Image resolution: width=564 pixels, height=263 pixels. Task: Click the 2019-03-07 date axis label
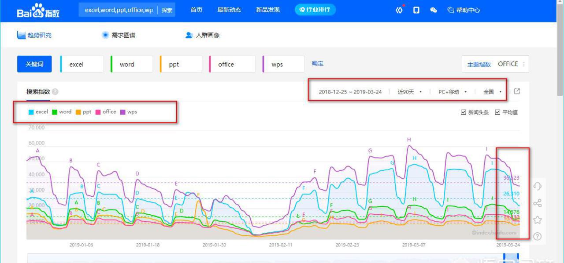click(x=414, y=245)
